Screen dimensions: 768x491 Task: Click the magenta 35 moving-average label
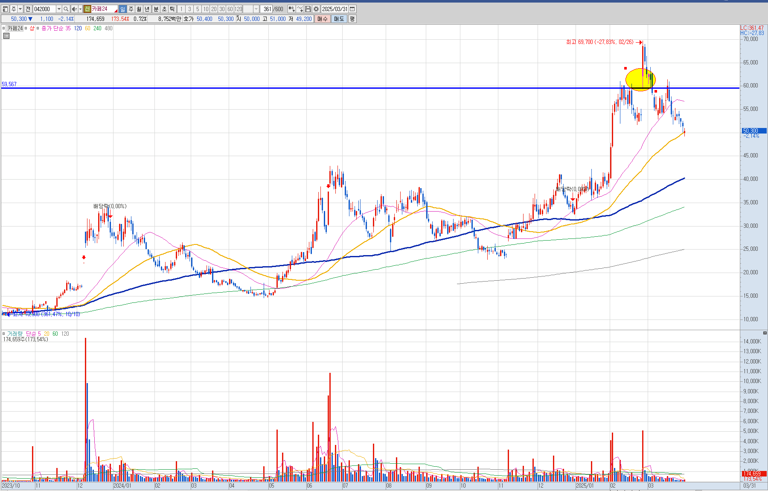point(68,29)
